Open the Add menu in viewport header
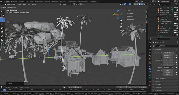 coord(29,4)
